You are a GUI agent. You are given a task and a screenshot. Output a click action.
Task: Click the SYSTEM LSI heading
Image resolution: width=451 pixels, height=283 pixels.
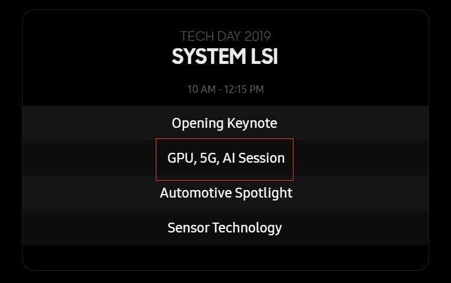(225, 57)
